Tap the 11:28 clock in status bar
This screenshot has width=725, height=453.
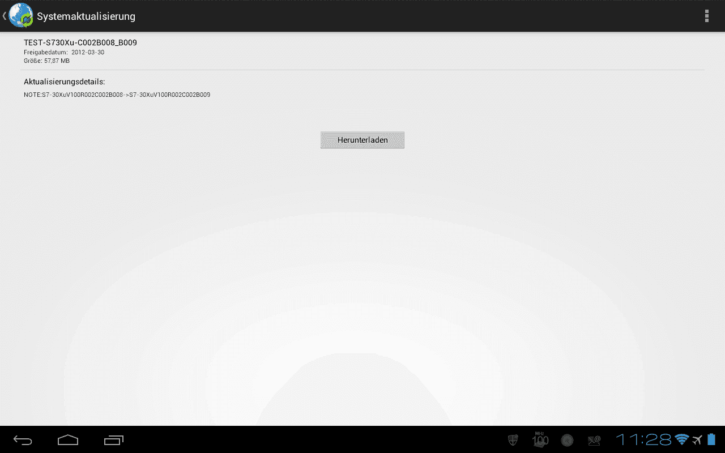click(x=643, y=439)
